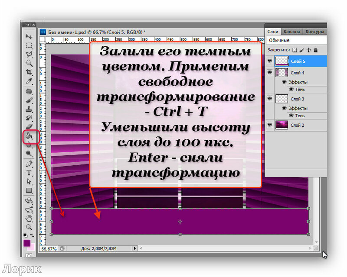Toggle Эффекты visibility under Слой 4
Image resolution: width=347 pixels, height=277 pixels.
click(x=285, y=82)
